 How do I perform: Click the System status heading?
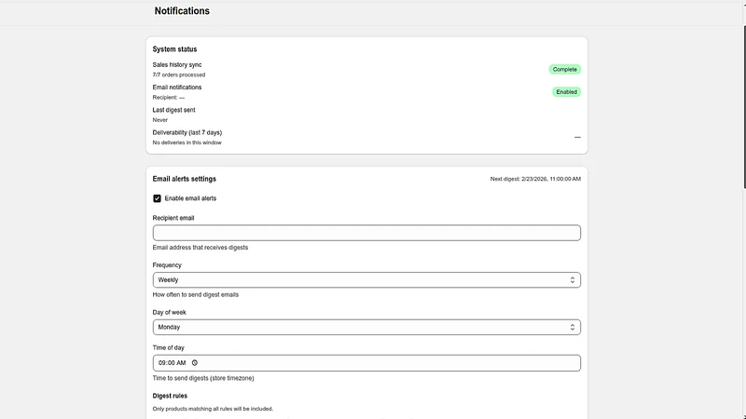click(174, 49)
